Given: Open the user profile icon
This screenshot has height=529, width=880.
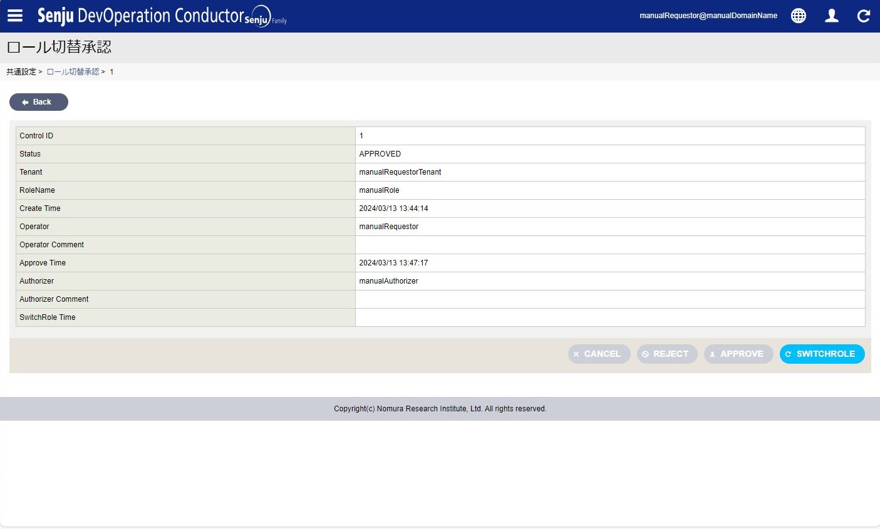Looking at the screenshot, I should coord(832,16).
